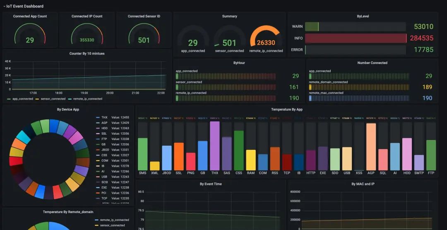
Task: Open the Number Connected panel title menu
Action: click(x=372, y=63)
